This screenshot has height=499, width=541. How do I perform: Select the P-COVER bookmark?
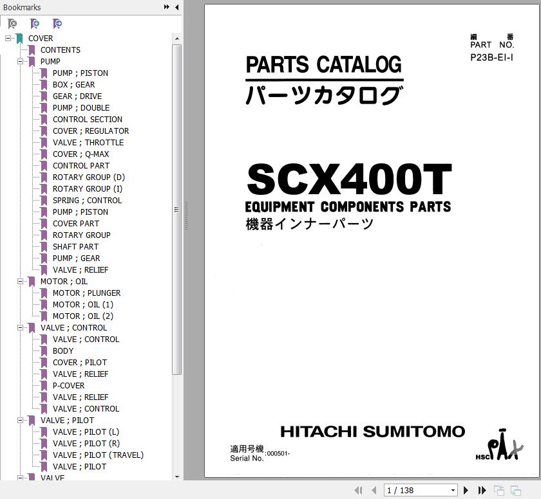(x=68, y=386)
